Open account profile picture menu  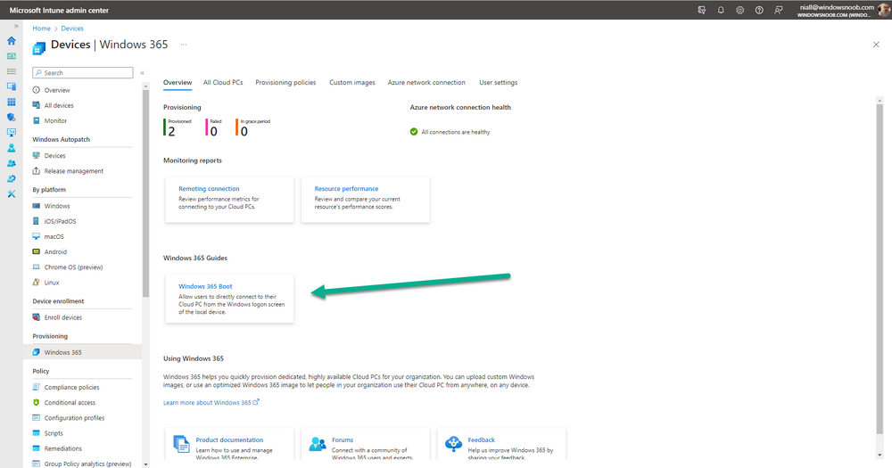click(884, 10)
